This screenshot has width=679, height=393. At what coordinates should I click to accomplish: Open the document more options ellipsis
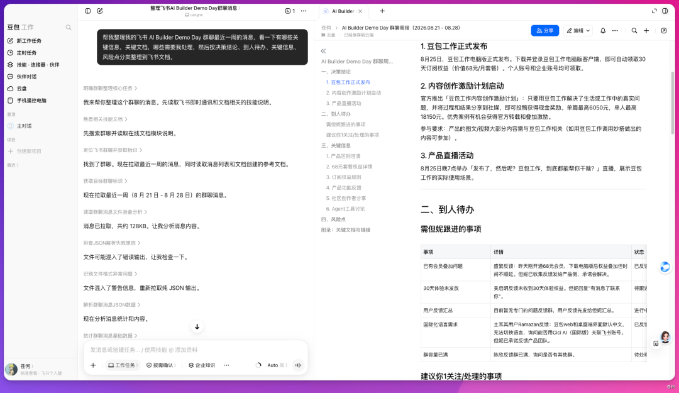point(615,31)
